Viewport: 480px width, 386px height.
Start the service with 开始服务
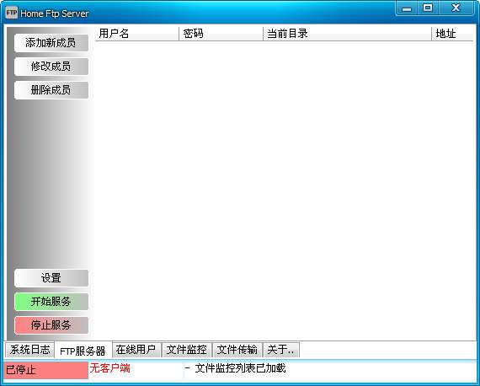[51, 302]
